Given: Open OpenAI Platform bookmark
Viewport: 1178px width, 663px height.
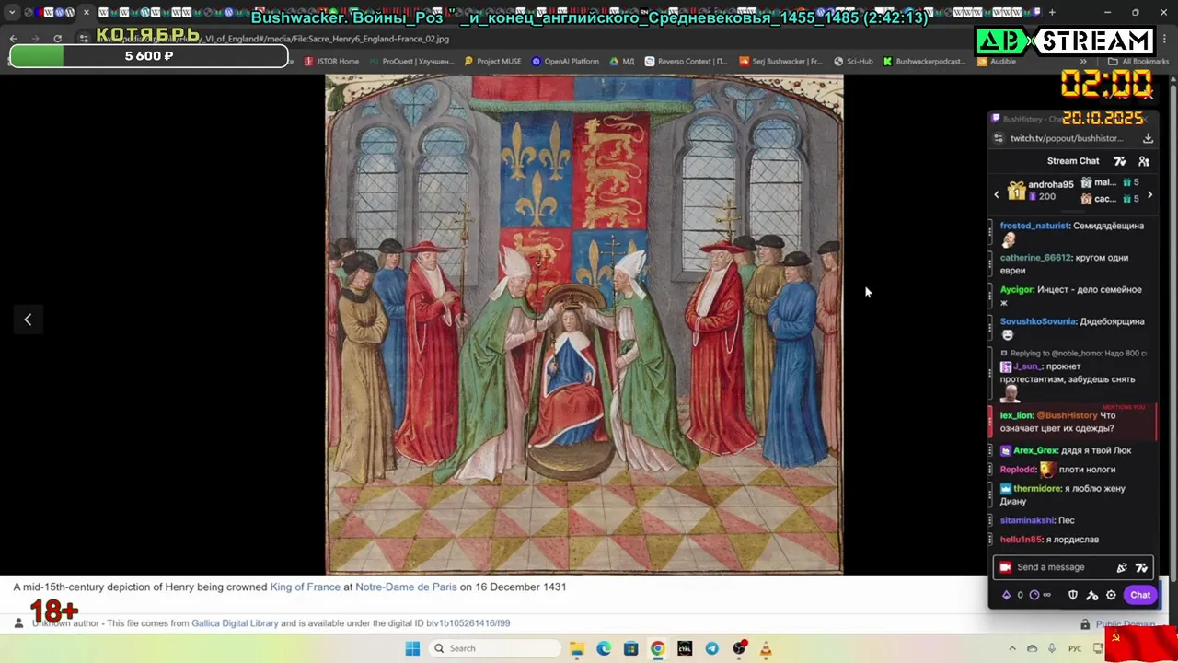Looking at the screenshot, I should [565, 62].
